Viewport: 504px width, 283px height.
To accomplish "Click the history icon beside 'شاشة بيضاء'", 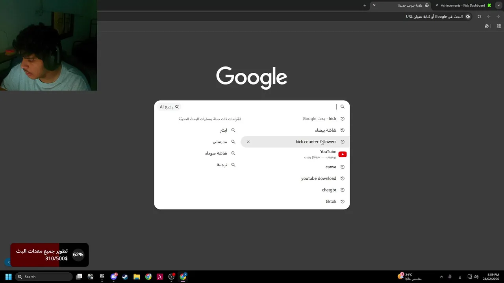I will (x=343, y=130).
